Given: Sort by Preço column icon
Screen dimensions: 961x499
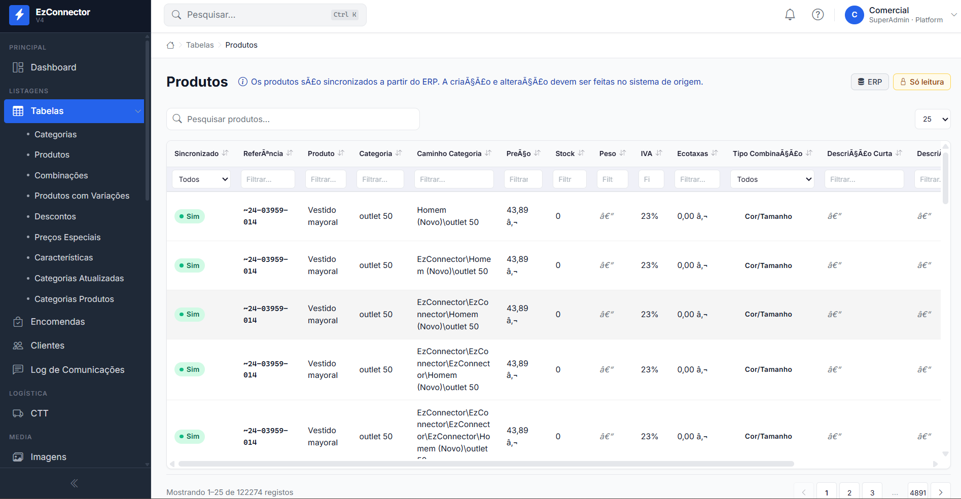Looking at the screenshot, I should [x=538, y=153].
